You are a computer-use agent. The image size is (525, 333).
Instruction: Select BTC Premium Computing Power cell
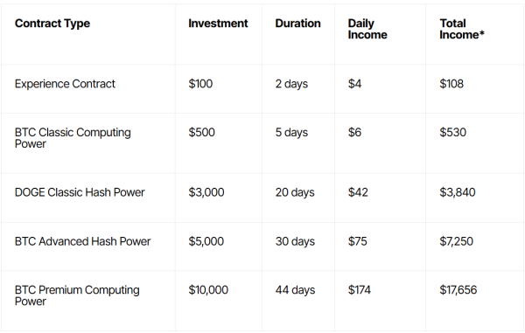[77, 295]
